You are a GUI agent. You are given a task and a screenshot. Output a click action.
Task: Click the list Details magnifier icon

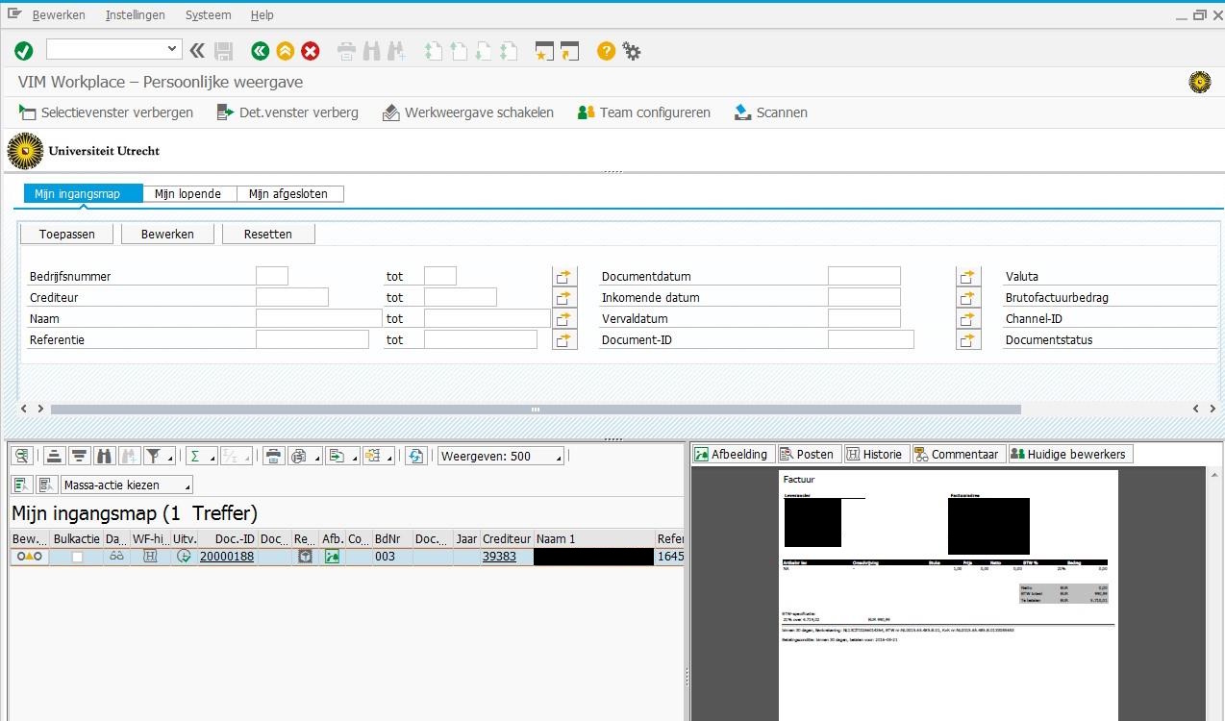[22, 456]
